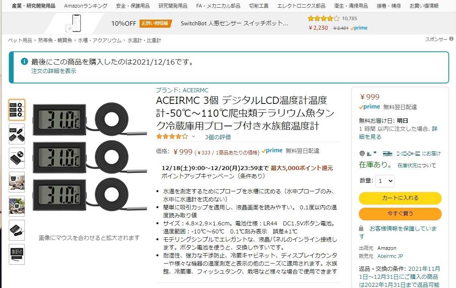Click the info icon in purchase notice
Image resolution: width=456 pixels, height=288 pixels.
[24, 61]
